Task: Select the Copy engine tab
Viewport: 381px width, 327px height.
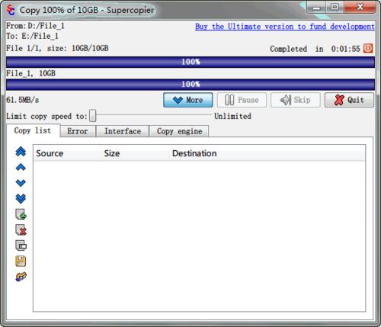Action: point(179,131)
